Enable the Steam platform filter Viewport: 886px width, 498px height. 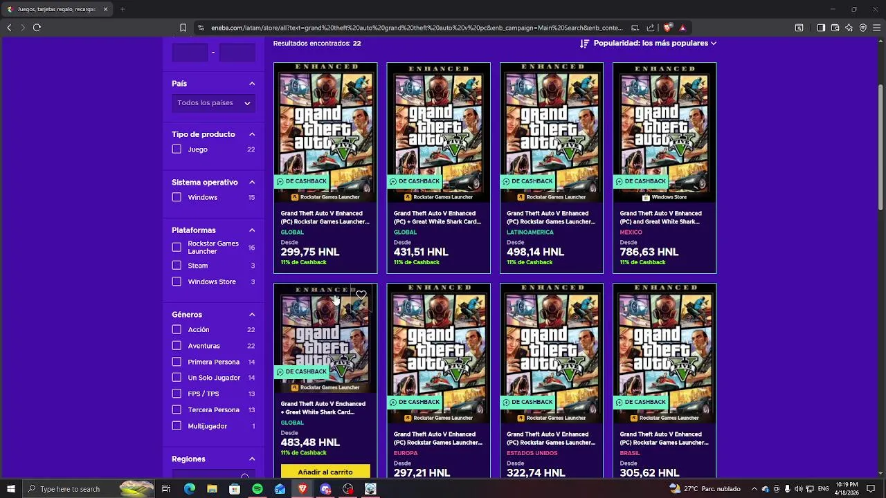point(177,266)
